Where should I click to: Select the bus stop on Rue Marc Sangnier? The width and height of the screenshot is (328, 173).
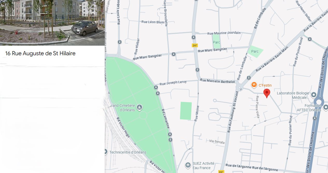pyautogui.click(x=173, y=54)
